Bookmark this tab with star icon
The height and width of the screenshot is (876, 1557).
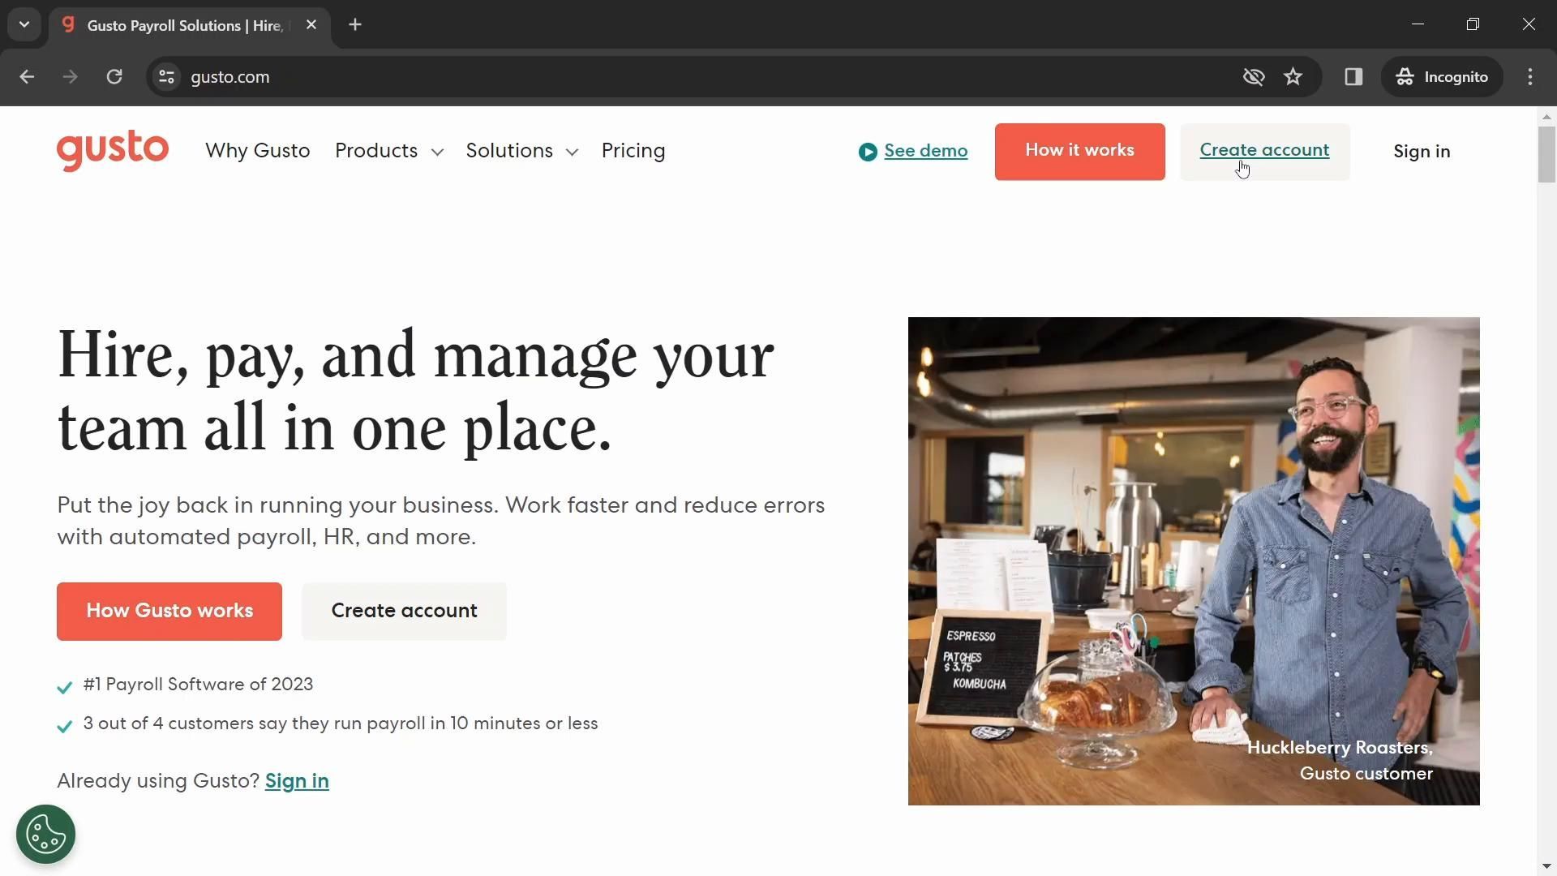click(x=1293, y=77)
